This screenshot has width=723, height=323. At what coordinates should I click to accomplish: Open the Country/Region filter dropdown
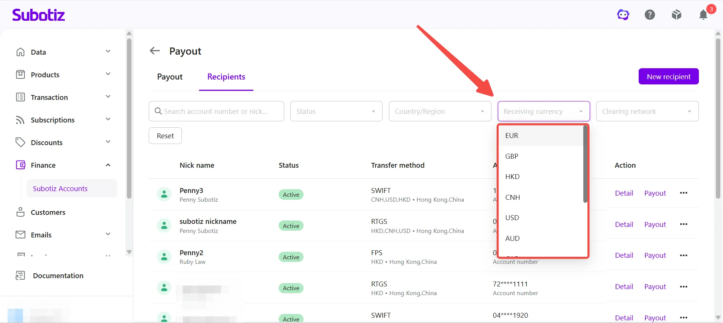click(x=440, y=111)
